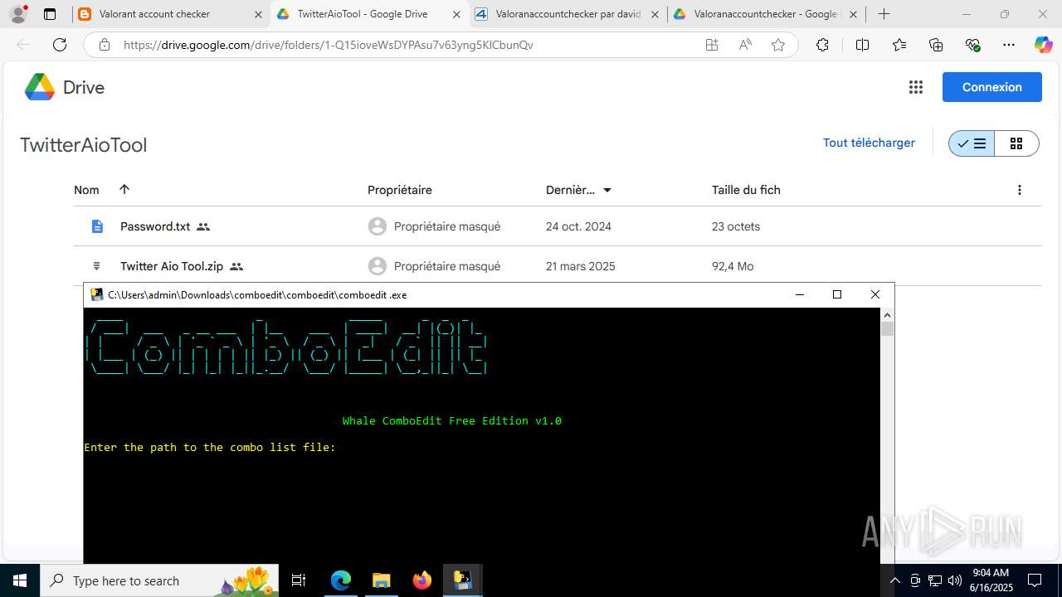Click the comboedit app taskbar icon
Image resolution: width=1062 pixels, height=597 pixels.
(462, 580)
